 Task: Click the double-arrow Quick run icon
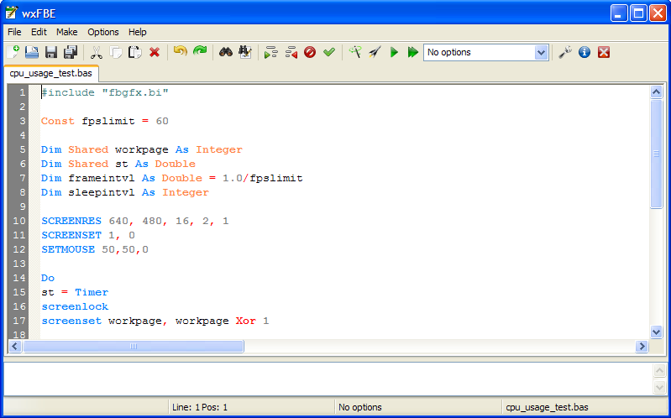412,52
